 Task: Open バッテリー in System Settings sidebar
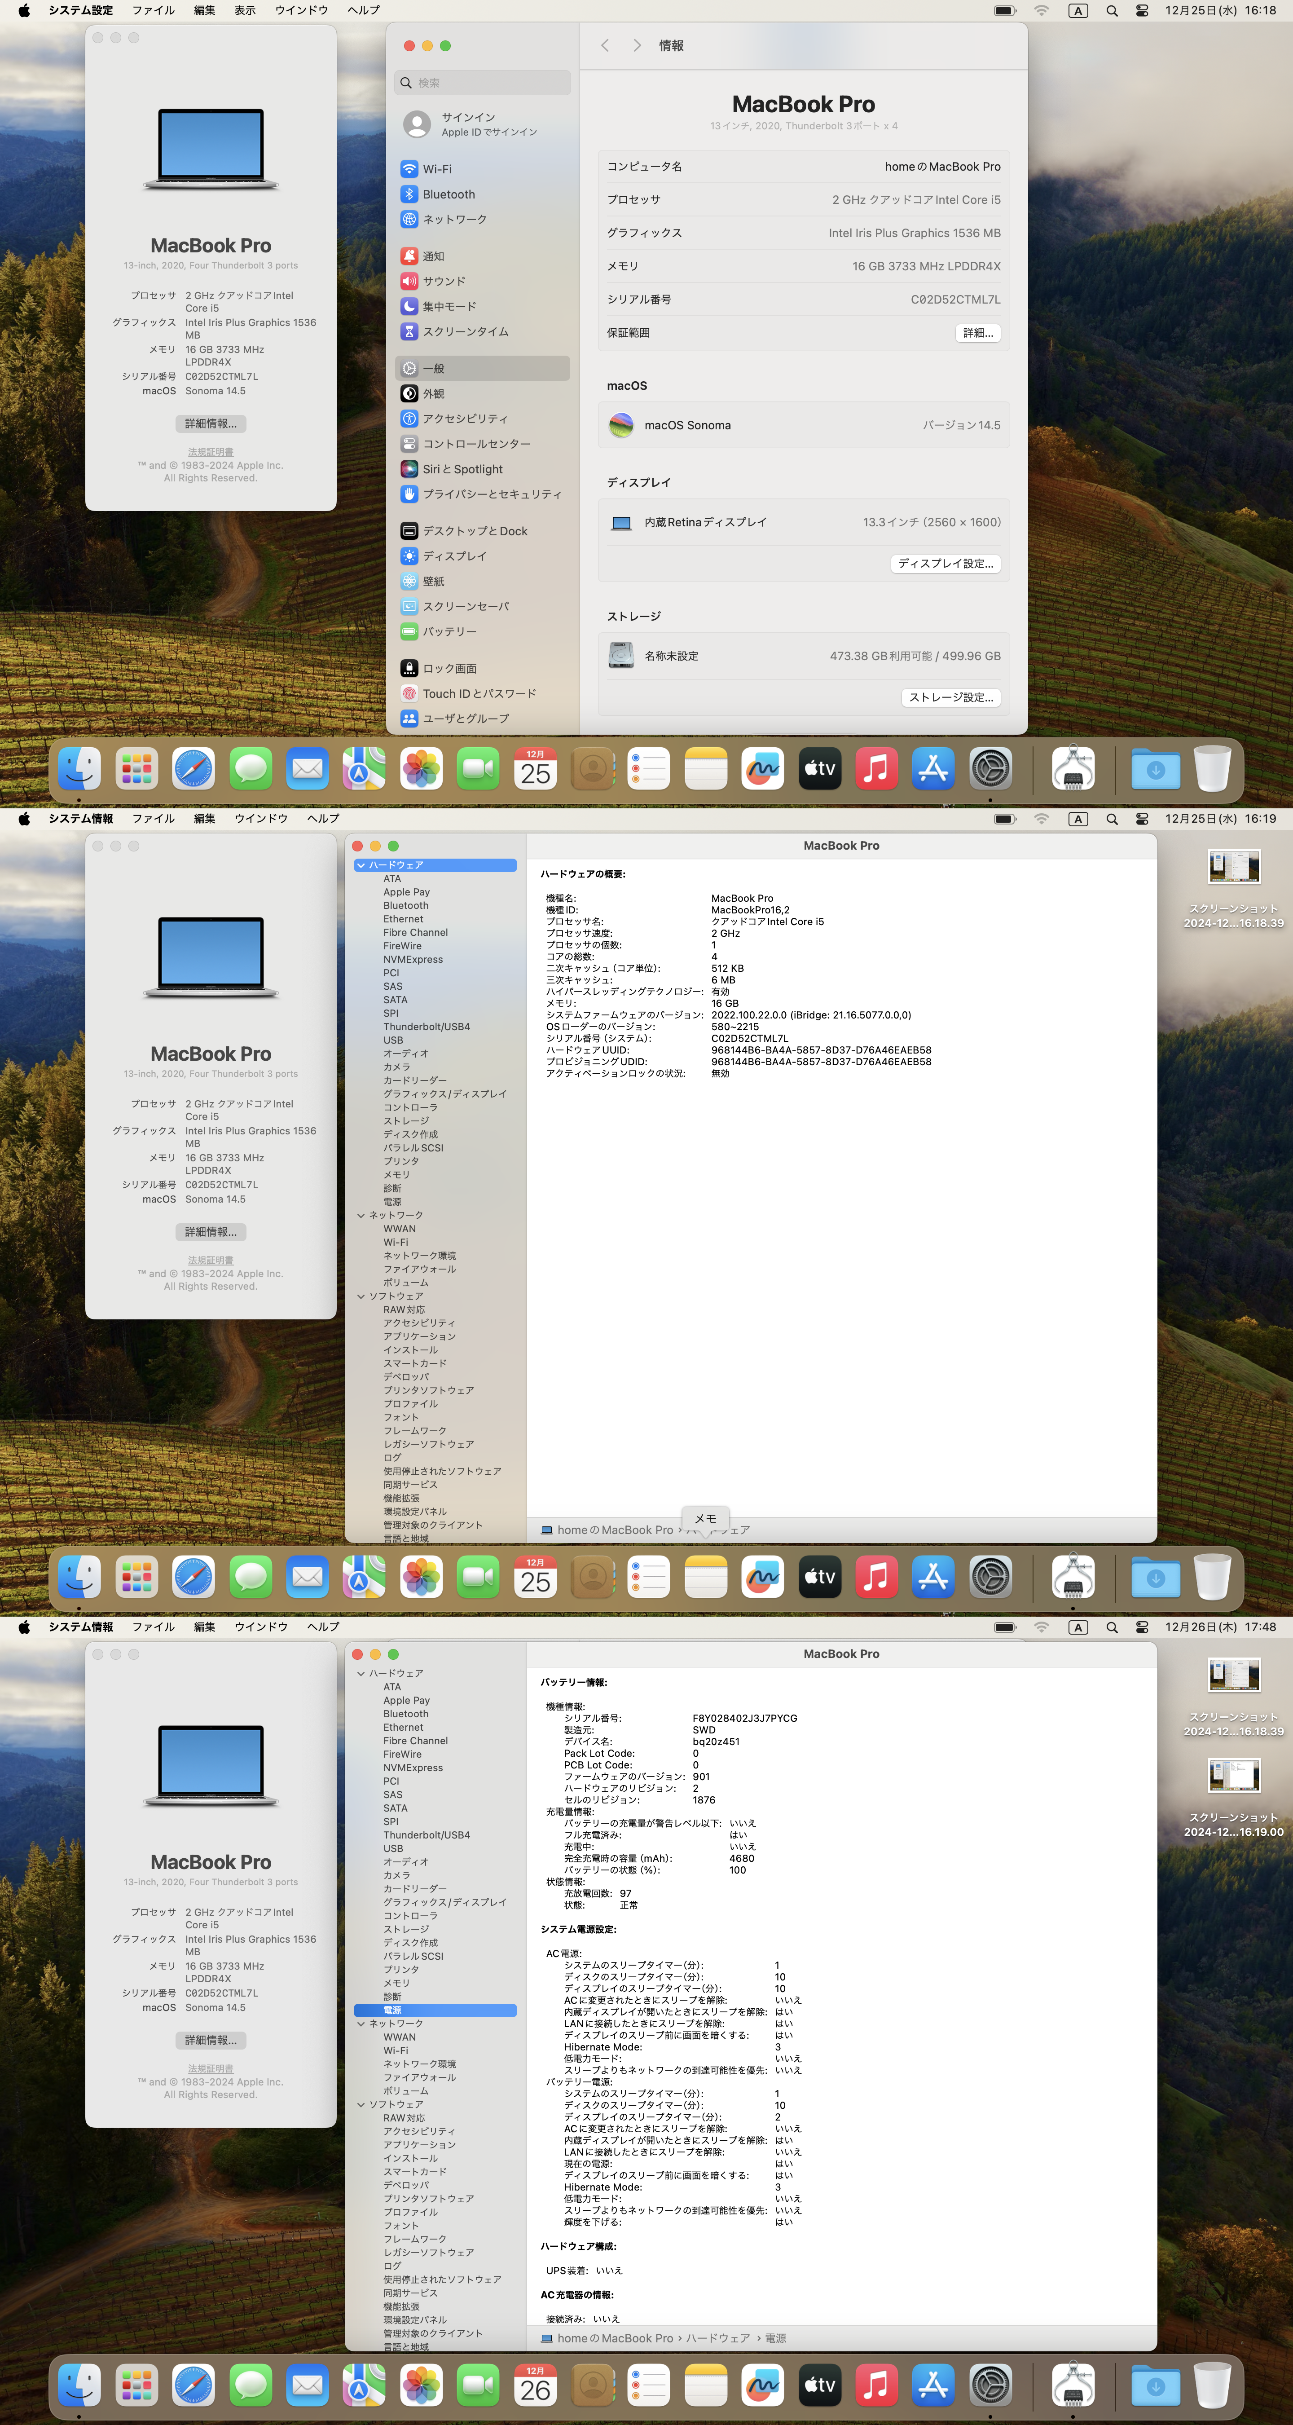482,632
